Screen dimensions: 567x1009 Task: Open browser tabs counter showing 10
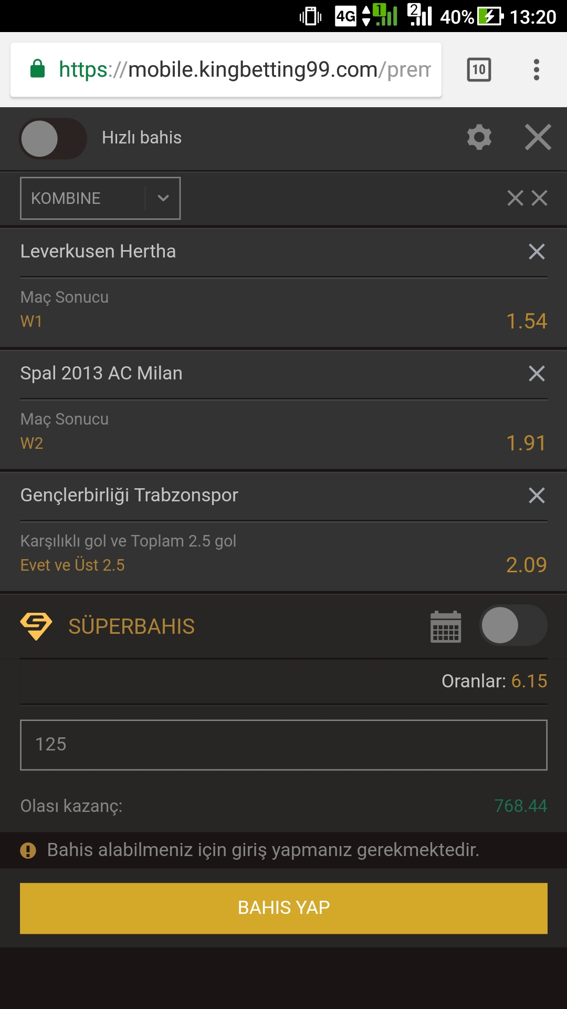coord(479,70)
